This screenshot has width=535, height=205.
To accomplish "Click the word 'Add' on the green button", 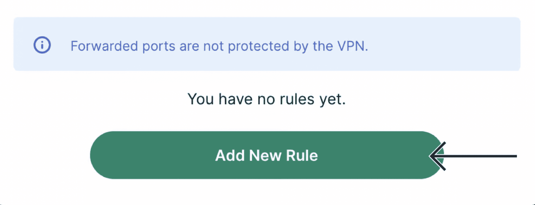I will [230, 155].
